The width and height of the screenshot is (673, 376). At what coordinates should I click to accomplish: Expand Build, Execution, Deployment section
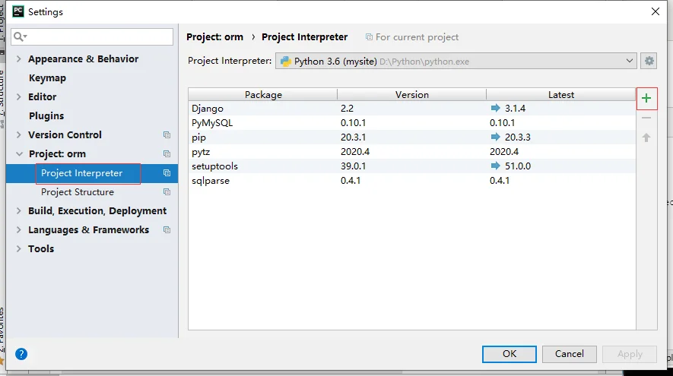[x=18, y=210]
